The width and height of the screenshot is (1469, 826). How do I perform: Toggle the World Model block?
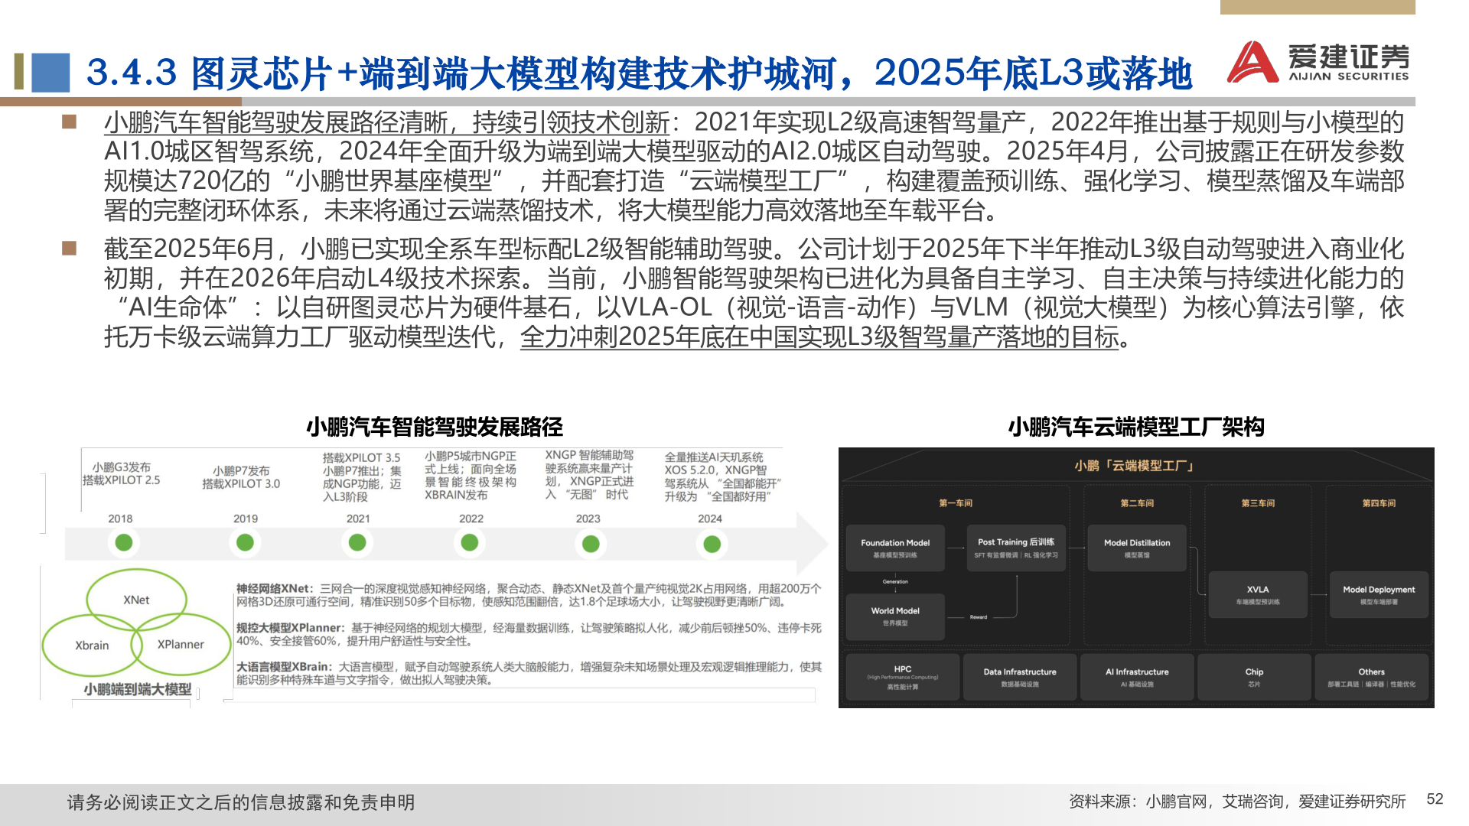pyautogui.click(x=895, y=616)
